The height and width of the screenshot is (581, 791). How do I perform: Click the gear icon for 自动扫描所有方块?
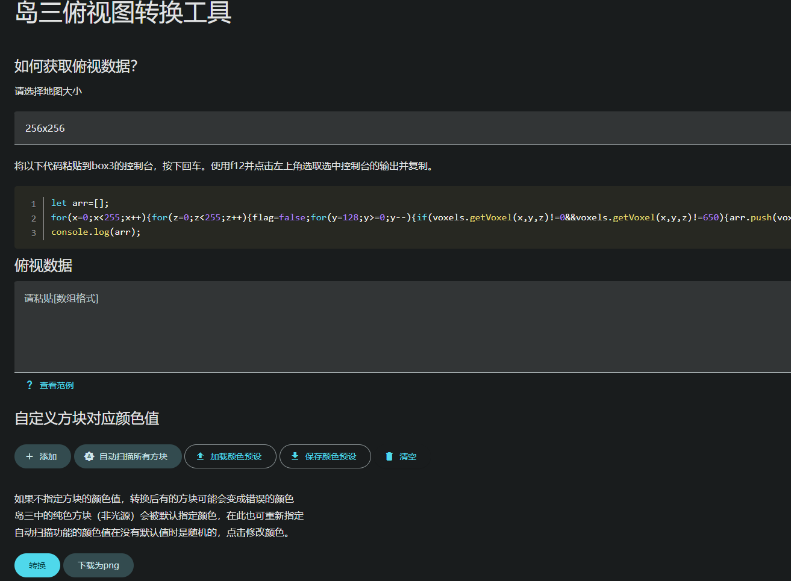pyautogui.click(x=89, y=456)
